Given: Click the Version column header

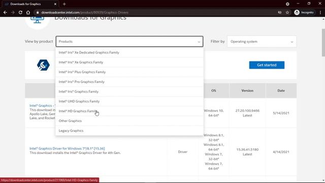Looking at the screenshot, I should coord(247,90).
